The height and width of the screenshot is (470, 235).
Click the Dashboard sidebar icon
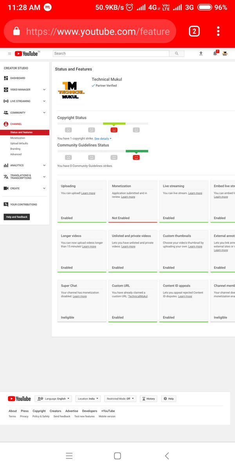point(6,78)
